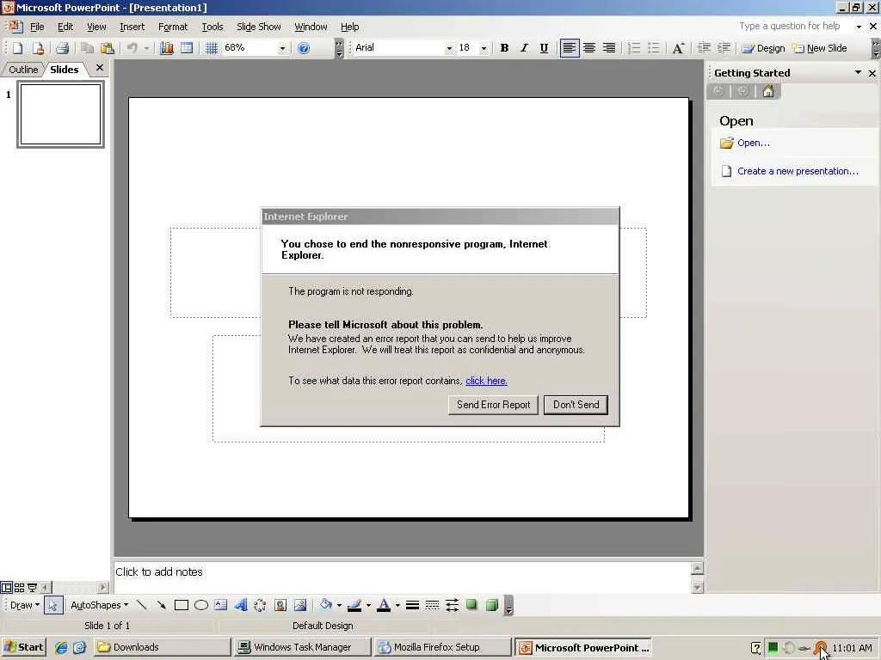Toggle Underline formatting

544,48
